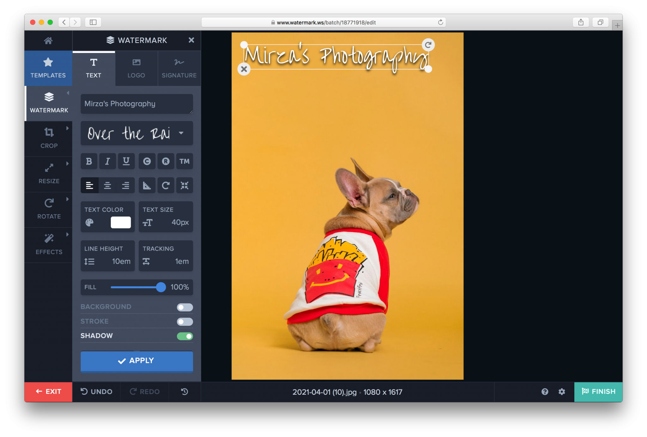The width and height of the screenshot is (647, 437).
Task: Insert the registered trademark symbol
Action: 166,161
